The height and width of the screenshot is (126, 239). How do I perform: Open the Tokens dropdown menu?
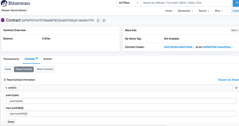click(204, 11)
